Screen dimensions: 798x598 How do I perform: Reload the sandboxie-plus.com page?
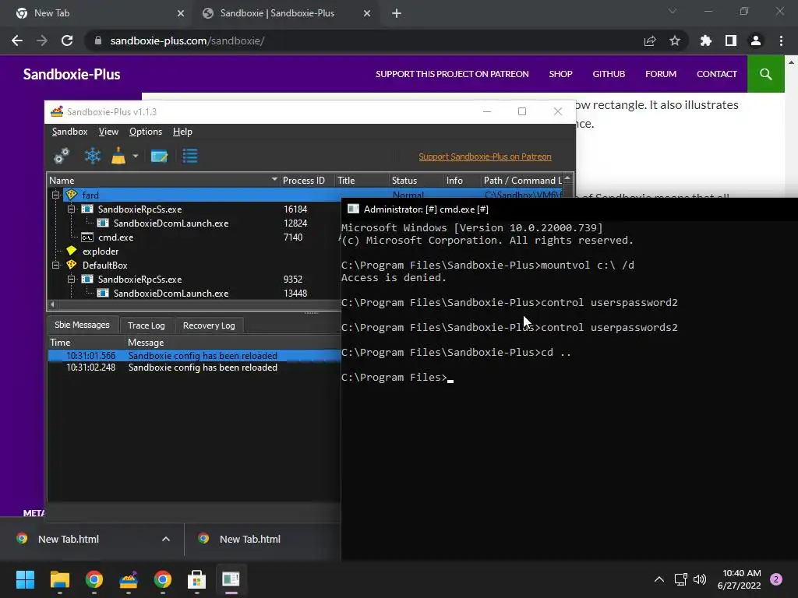67,40
